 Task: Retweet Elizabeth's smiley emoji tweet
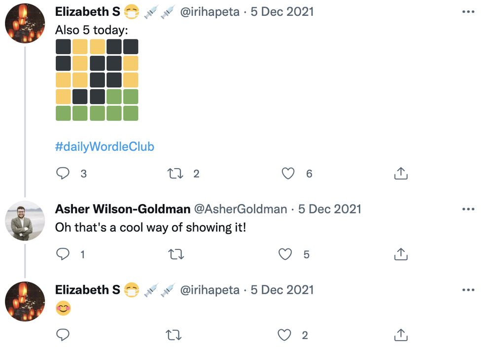[x=173, y=335]
